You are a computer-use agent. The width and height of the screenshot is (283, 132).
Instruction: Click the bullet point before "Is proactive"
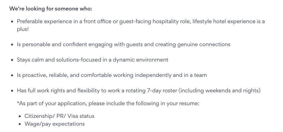coord(12,75)
